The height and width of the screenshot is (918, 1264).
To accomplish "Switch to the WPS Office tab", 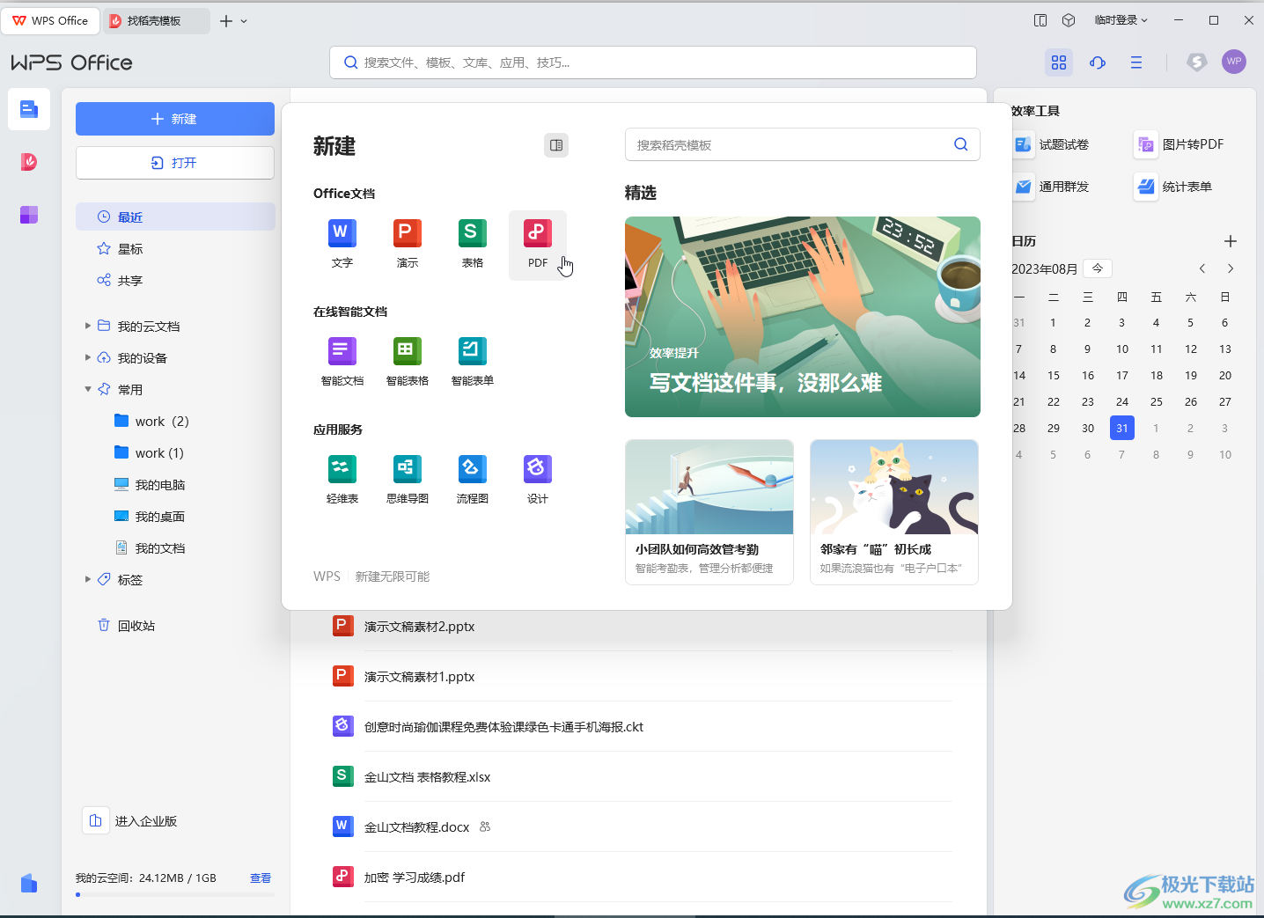I will pyautogui.click(x=51, y=20).
